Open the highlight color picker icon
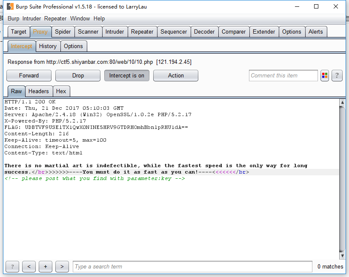Viewport: 349px width, 277px height. coord(325,76)
